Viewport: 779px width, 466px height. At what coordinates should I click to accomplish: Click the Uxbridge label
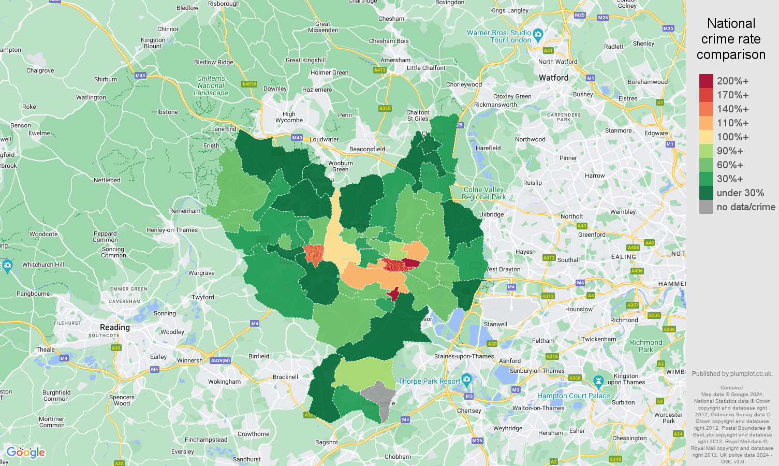[491, 214]
